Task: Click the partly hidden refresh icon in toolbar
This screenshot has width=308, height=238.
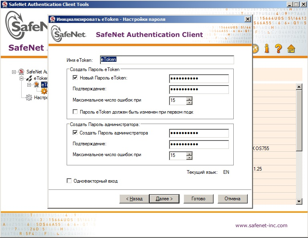Action: pyautogui.click(x=255, y=49)
